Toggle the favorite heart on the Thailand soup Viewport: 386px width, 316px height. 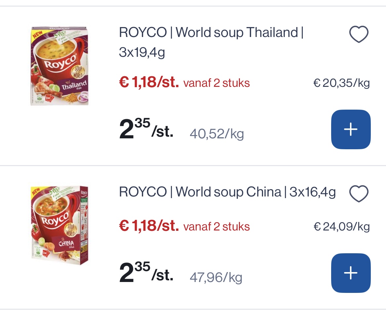pyautogui.click(x=359, y=33)
